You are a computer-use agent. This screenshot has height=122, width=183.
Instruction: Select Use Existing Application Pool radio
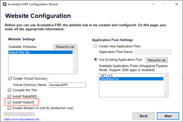coord(96,60)
